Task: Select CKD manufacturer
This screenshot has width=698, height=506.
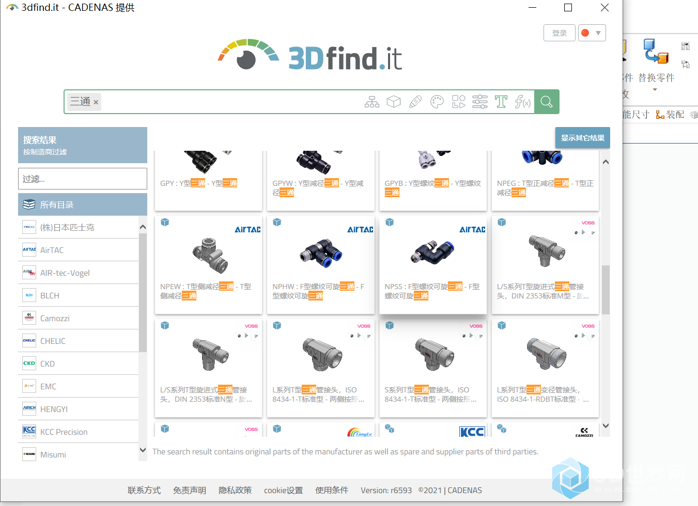Action: (x=79, y=363)
